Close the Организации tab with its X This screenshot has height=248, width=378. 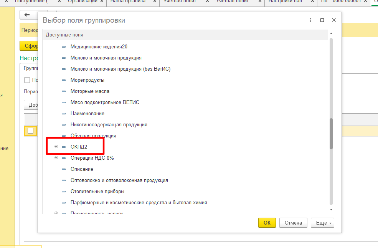click(x=101, y=2)
